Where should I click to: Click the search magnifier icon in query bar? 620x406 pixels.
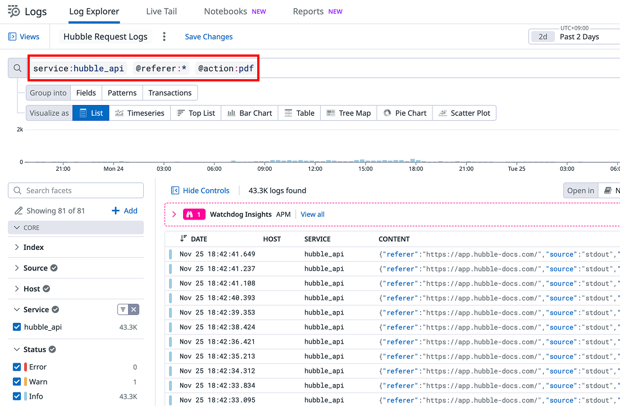click(x=17, y=68)
